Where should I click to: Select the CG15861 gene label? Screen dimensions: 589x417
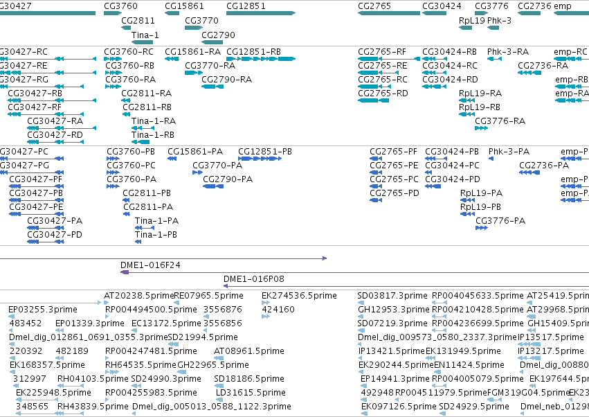coord(184,6)
